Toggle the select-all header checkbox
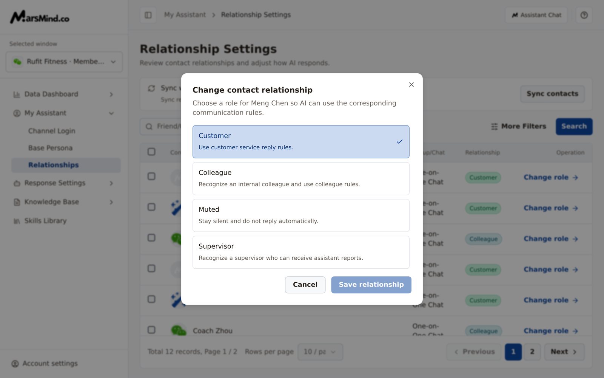 (x=151, y=152)
